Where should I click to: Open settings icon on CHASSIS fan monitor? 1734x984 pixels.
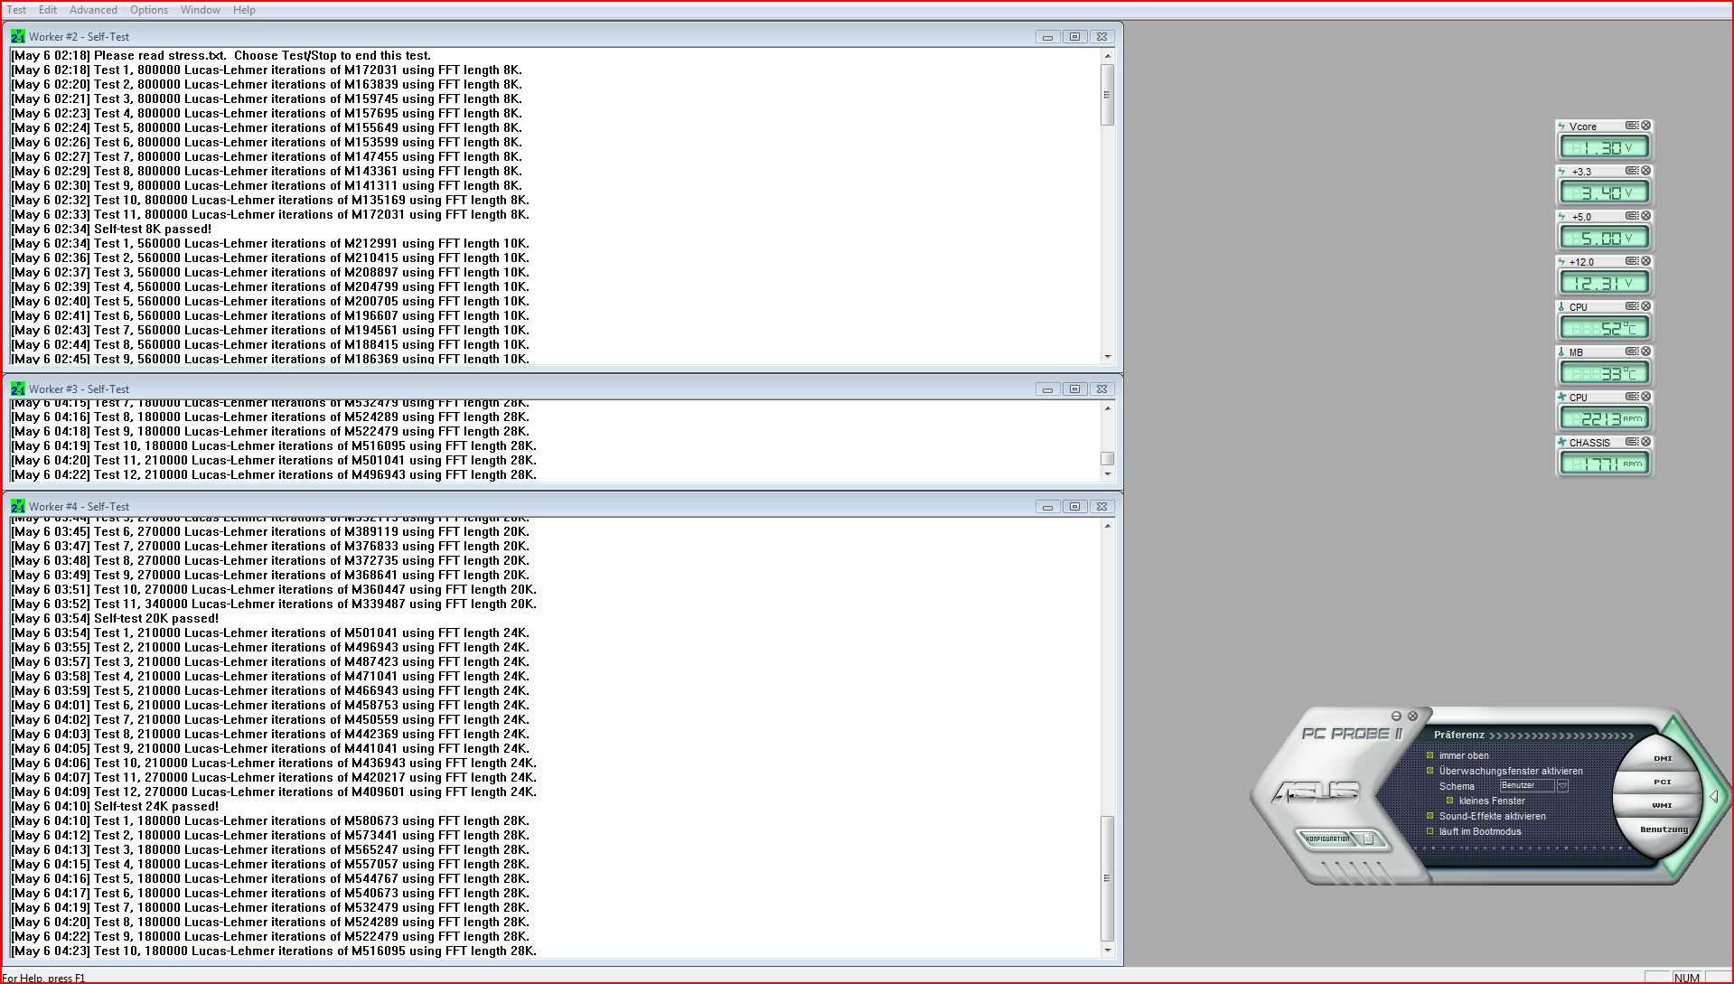click(1632, 442)
